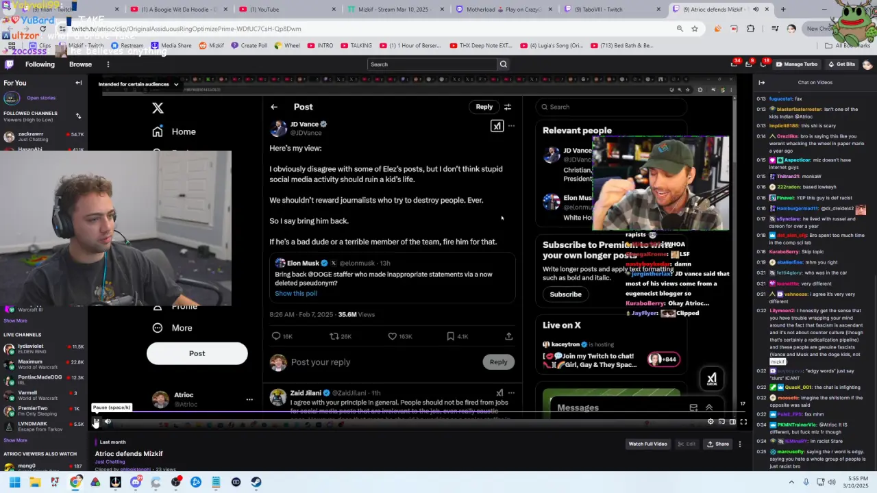
Task: Open Chrome zoom magnifier in the address bar
Action: point(680,29)
